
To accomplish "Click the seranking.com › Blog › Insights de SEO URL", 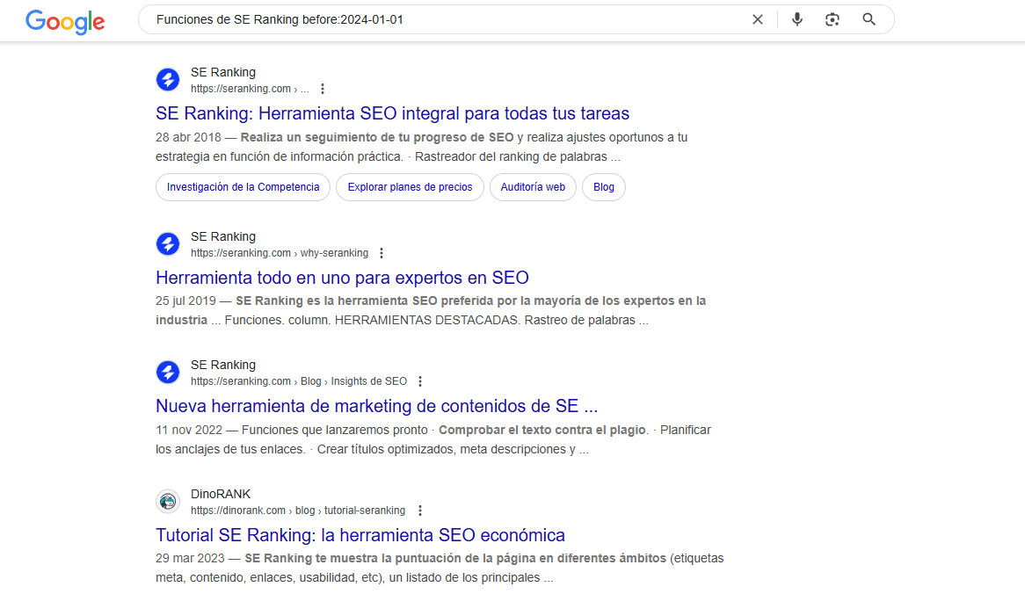I will 299,381.
